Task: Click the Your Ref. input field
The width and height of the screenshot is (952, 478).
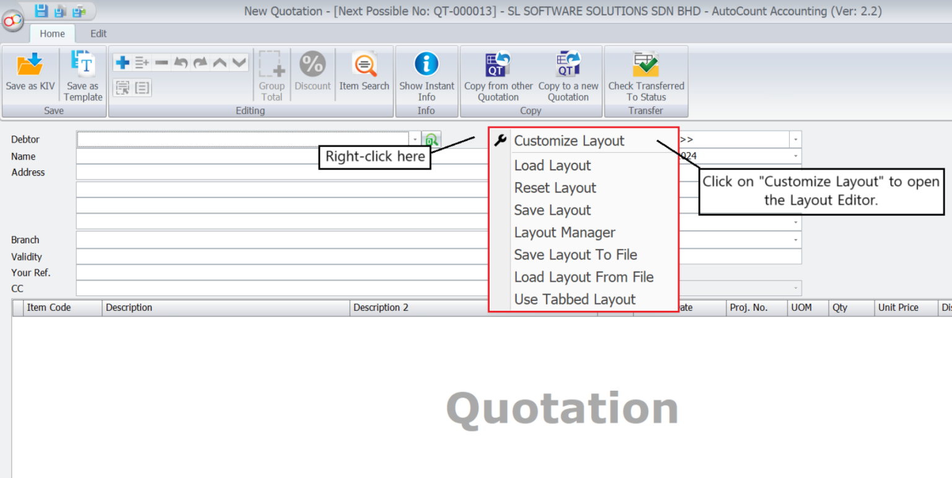Action: point(283,272)
